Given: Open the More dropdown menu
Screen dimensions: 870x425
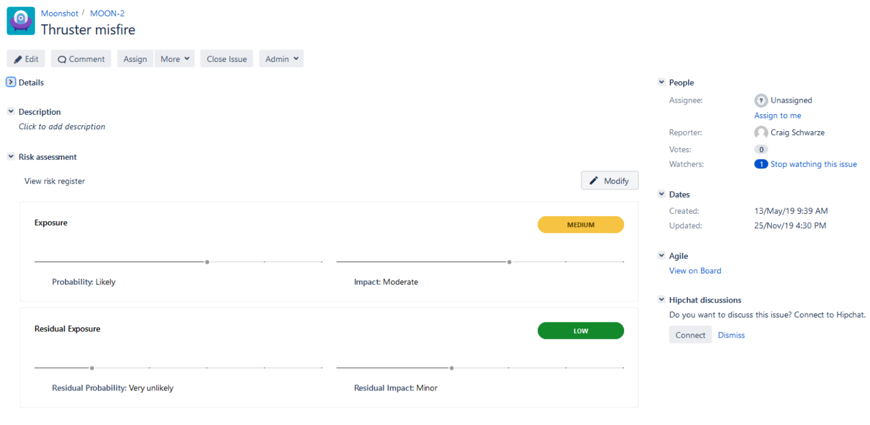Looking at the screenshot, I should click(x=174, y=59).
